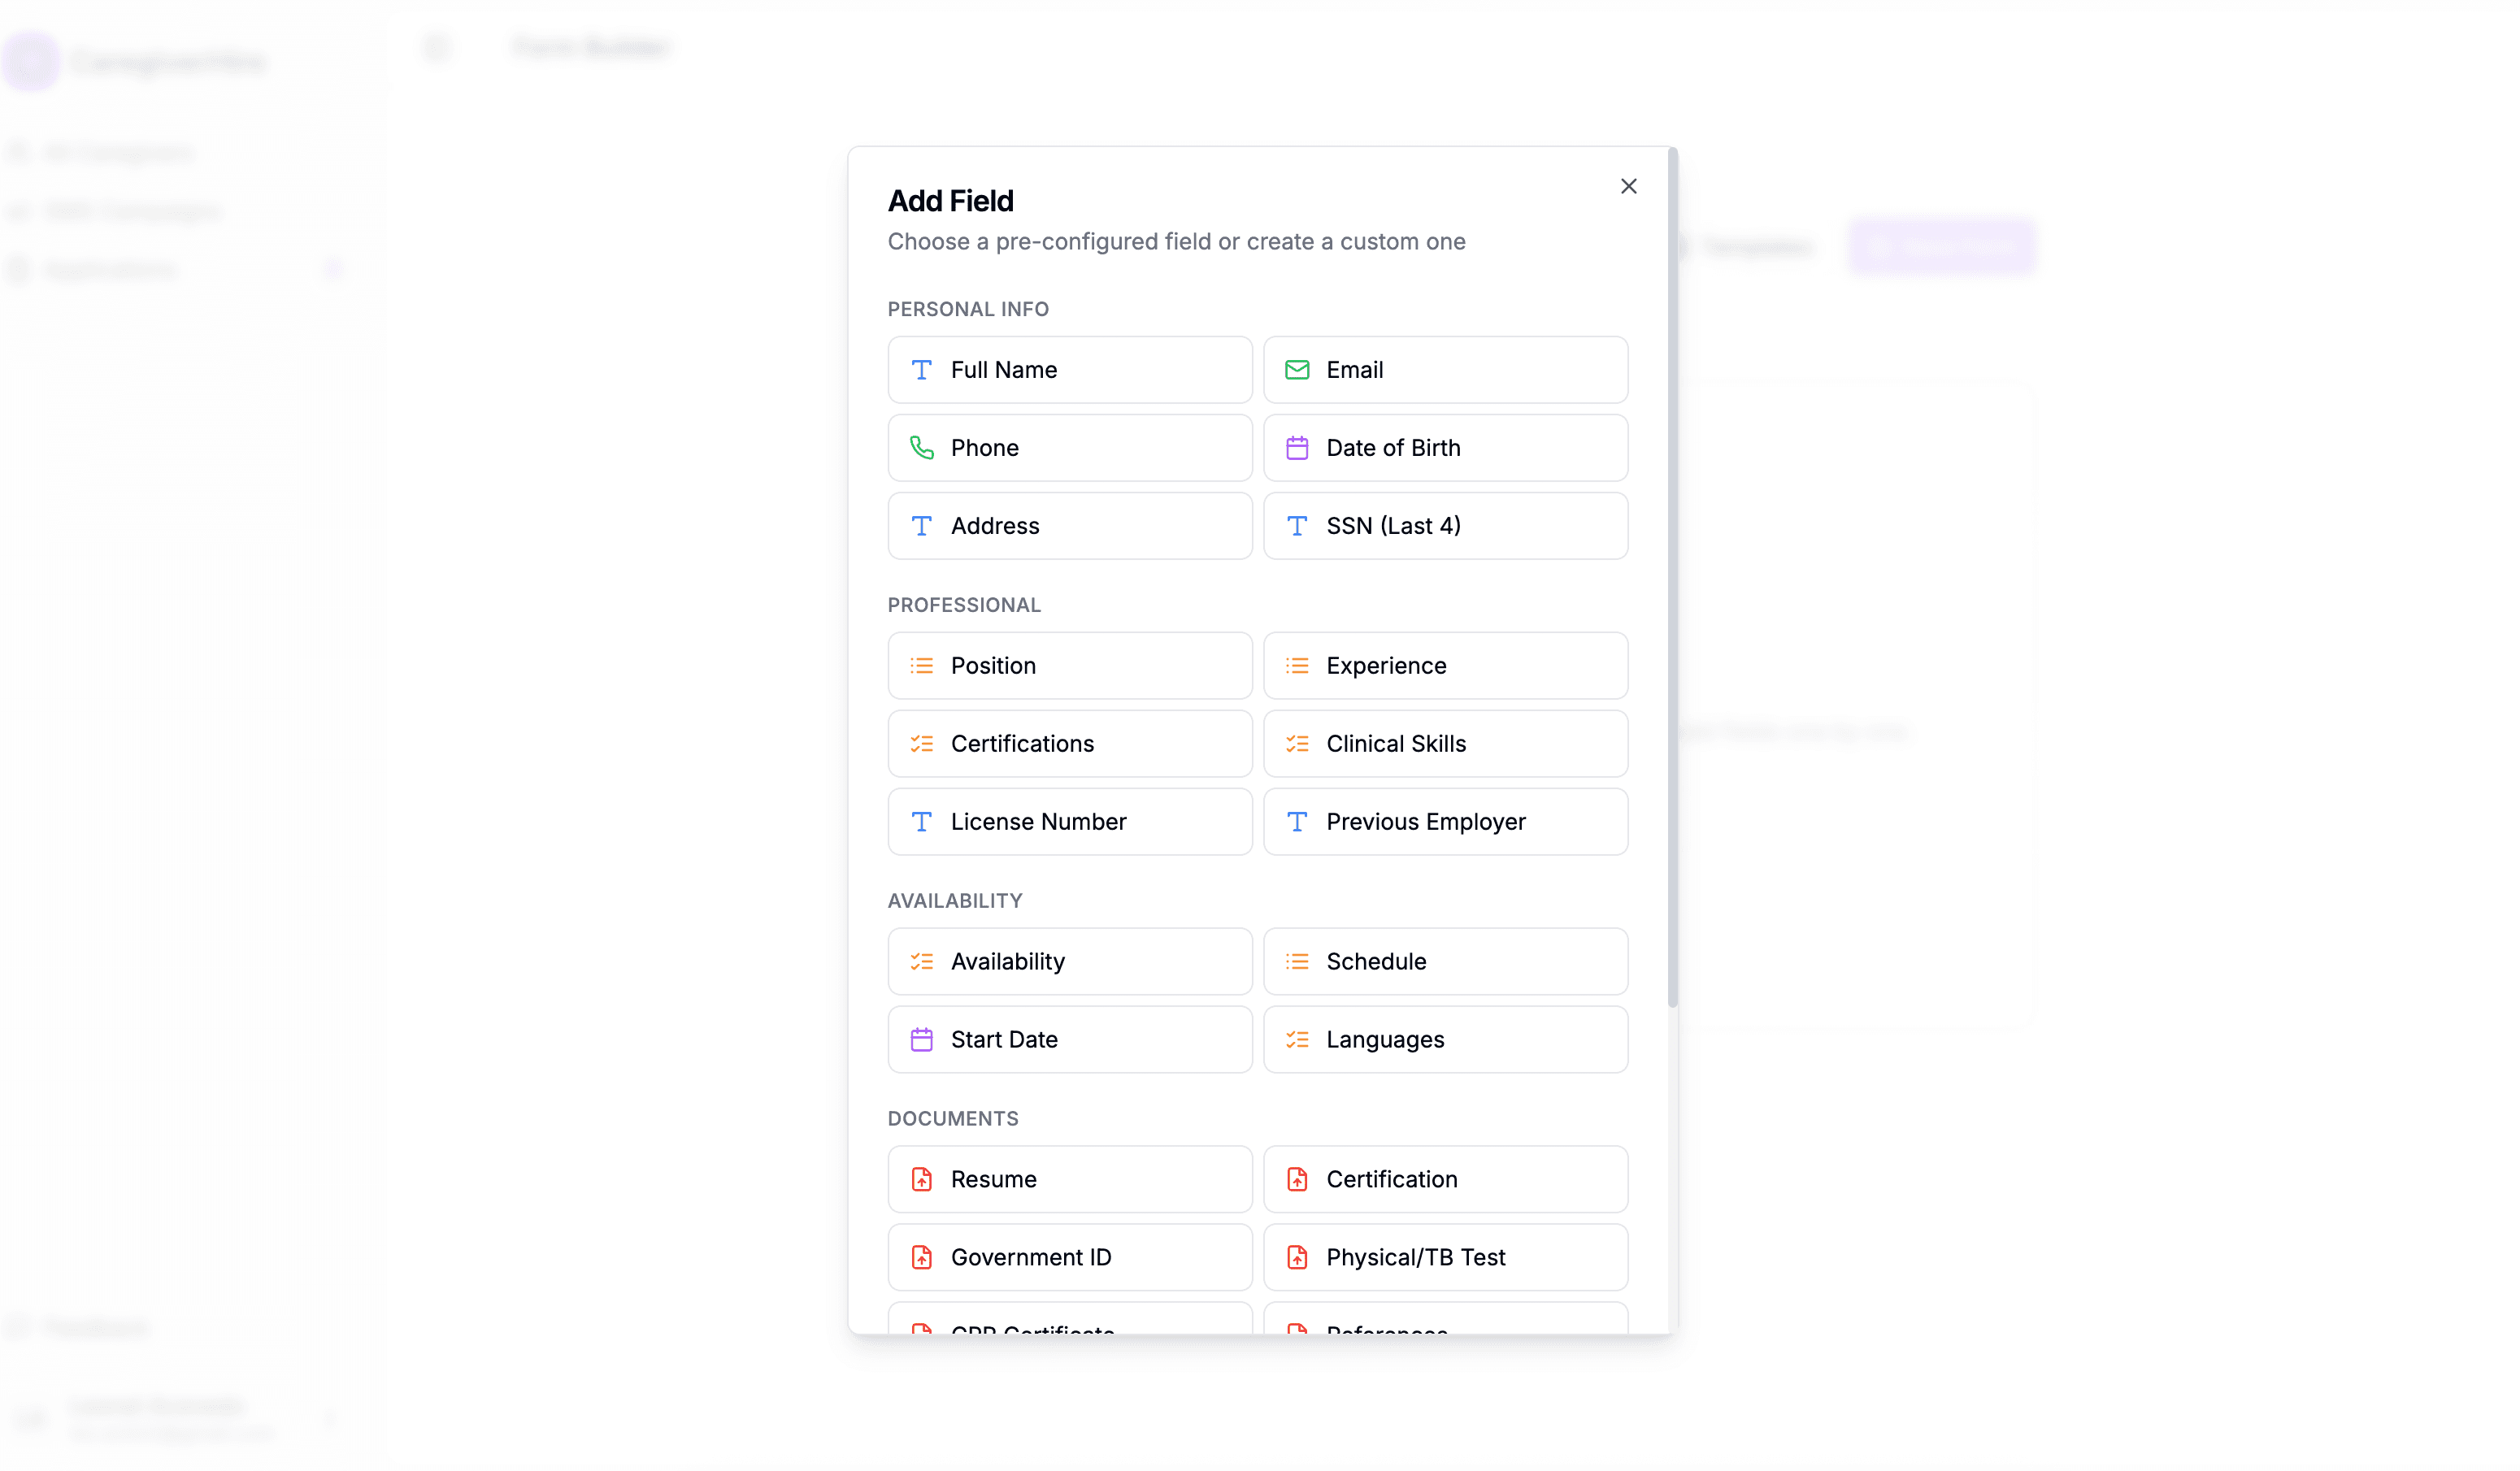Select the Previous Employer field
The height and width of the screenshot is (1471, 2520).
[1445, 821]
